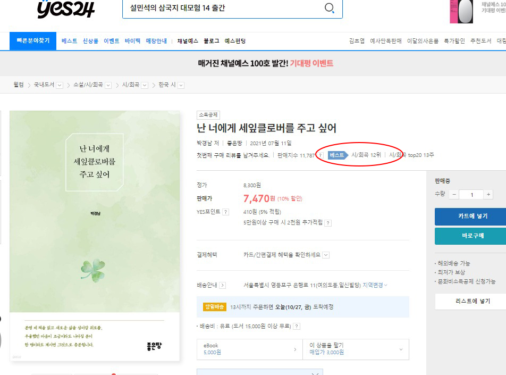Expand the 한국 시 breadcrumb dropdown
Screen dimensions: 506x375
tap(181, 85)
